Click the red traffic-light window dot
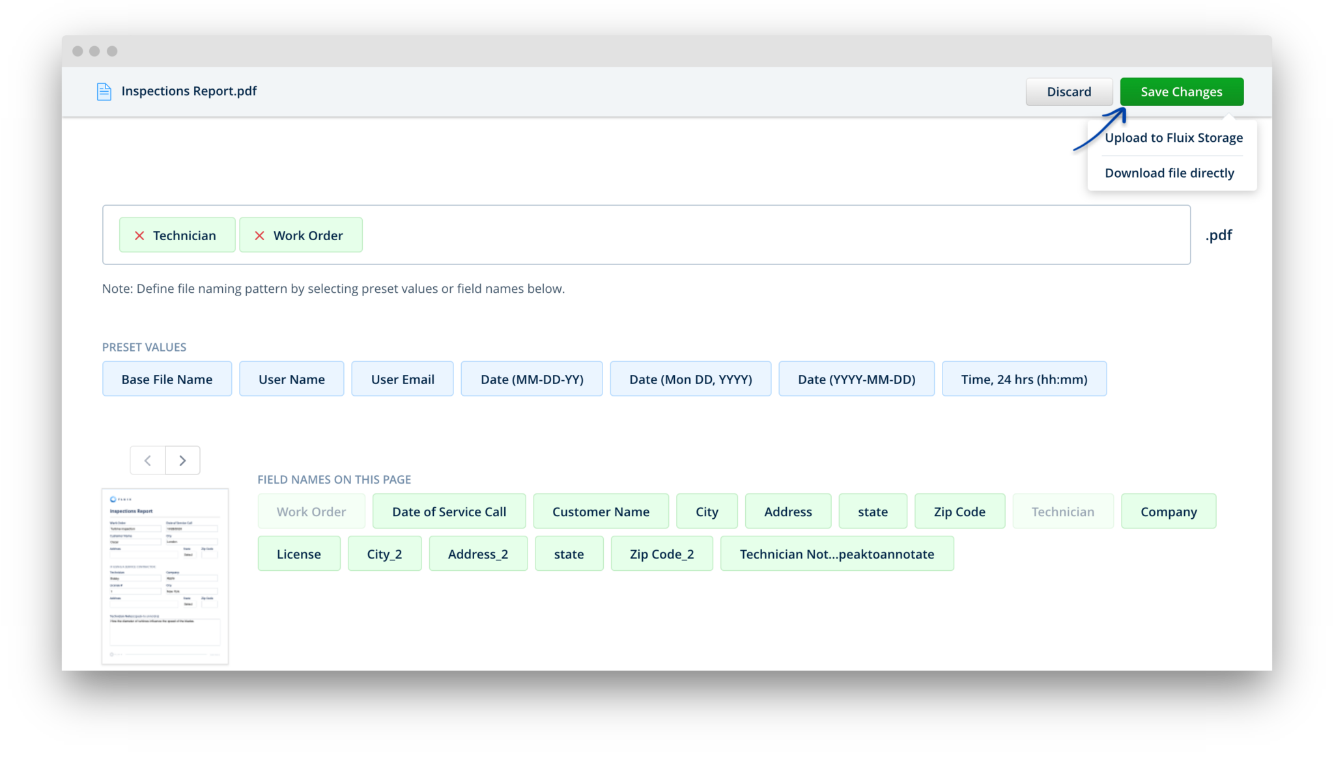 pos(78,51)
